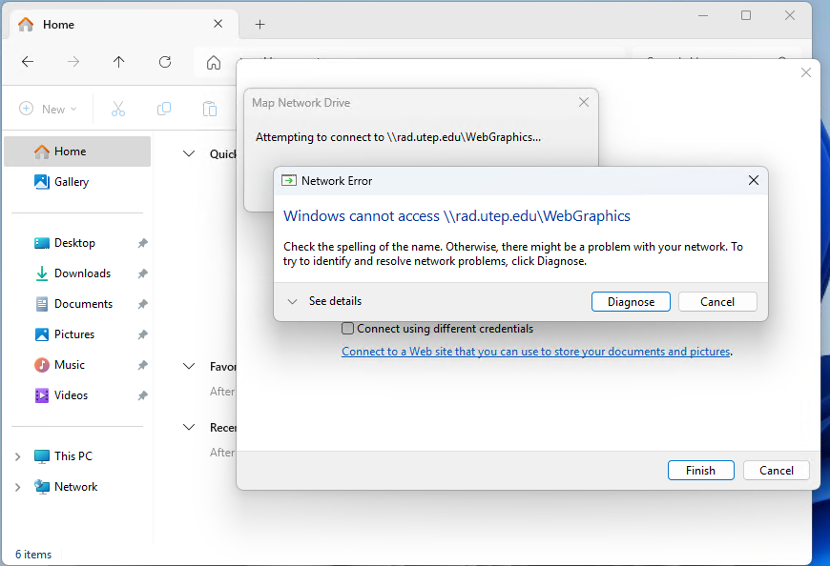Select the Home tab

click(123, 25)
